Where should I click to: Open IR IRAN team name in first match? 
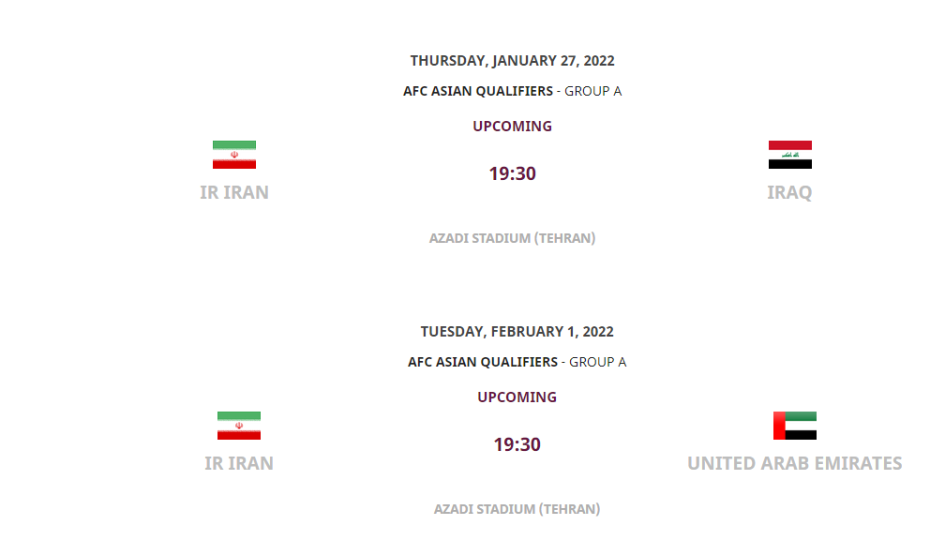(234, 192)
